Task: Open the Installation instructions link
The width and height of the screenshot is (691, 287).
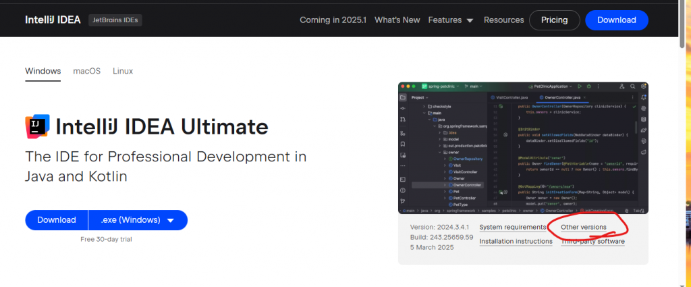Action: point(516,241)
